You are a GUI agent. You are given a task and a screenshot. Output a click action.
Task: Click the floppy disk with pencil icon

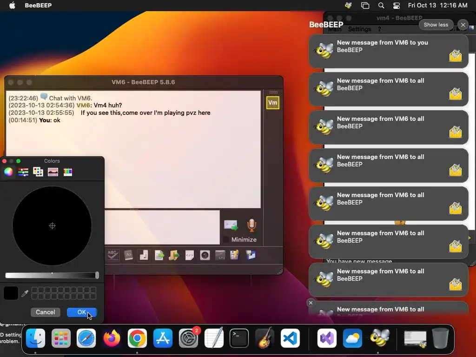point(234,255)
